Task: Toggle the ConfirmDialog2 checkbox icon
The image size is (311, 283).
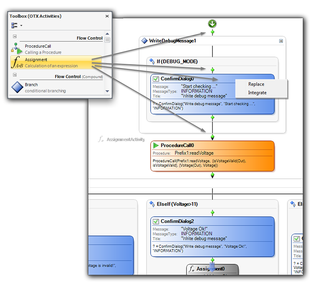Action: [156, 221]
